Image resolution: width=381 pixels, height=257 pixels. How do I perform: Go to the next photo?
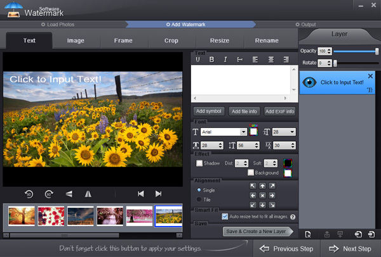click(x=158, y=194)
